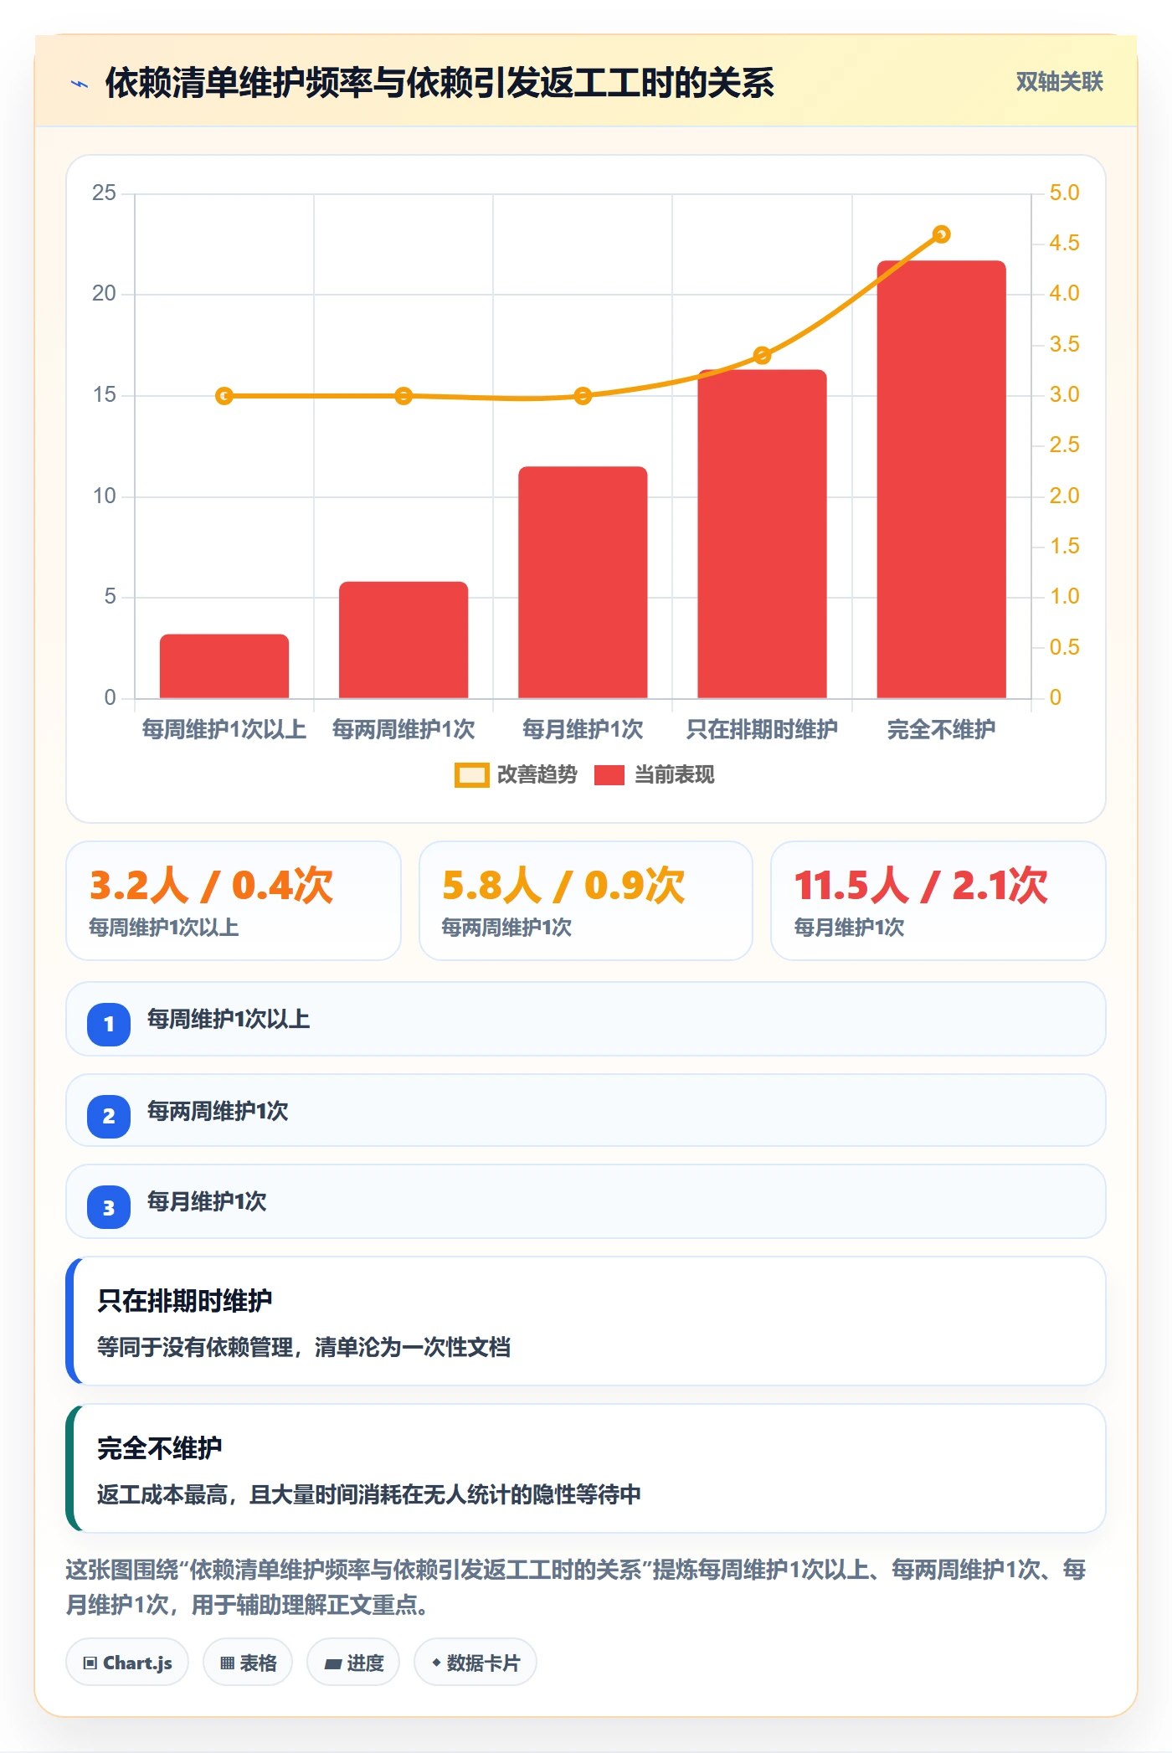This screenshot has width=1172, height=1753.
Task: Click the right axis value 5.0
Action: [1064, 193]
